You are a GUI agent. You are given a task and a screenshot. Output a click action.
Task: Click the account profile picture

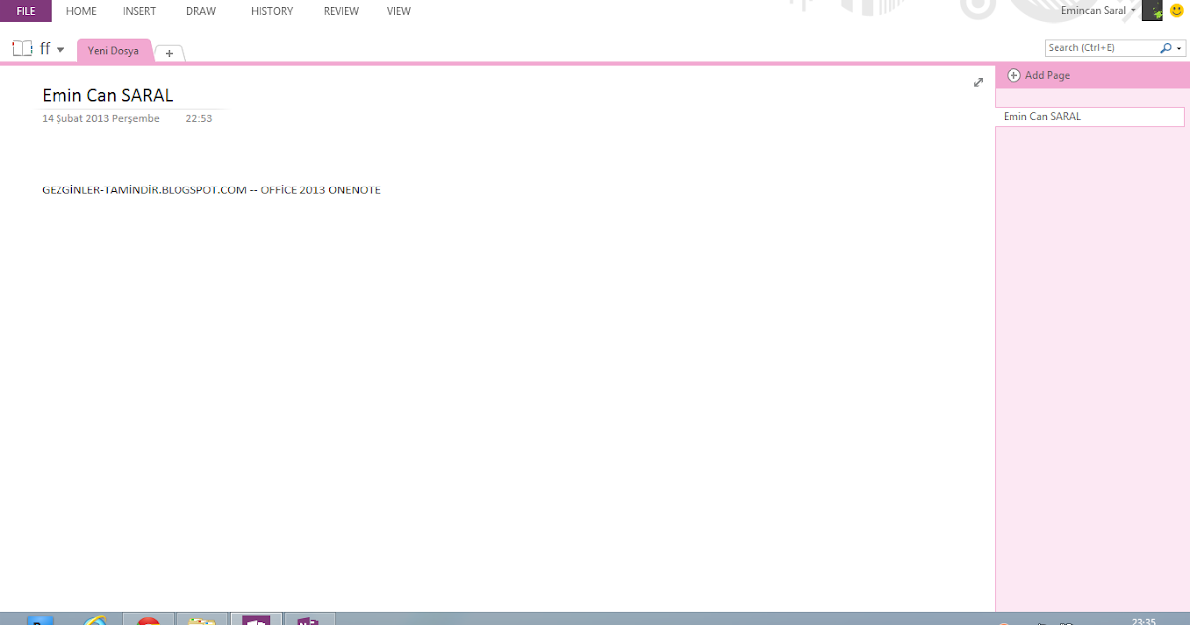coord(1153,11)
